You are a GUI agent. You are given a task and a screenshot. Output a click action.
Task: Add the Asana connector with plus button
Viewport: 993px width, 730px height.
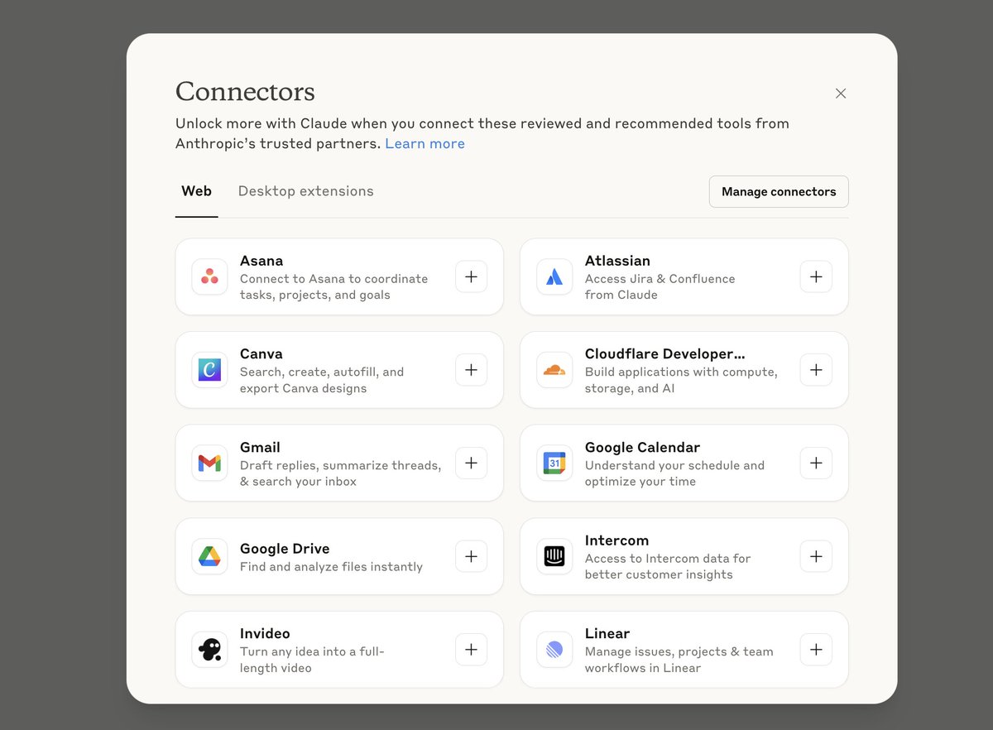click(471, 276)
